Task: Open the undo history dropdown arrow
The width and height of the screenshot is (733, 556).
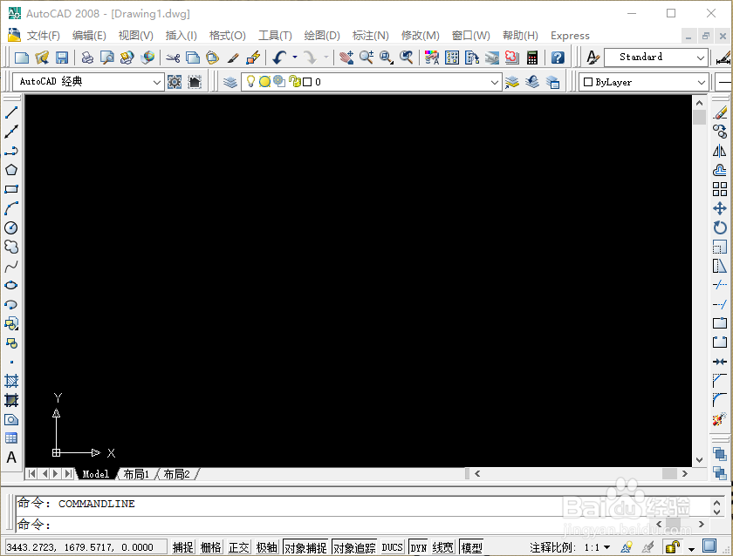Action: point(295,58)
